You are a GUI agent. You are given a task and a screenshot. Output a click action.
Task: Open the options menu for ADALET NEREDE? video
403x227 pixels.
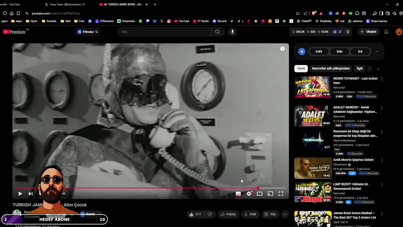(x=382, y=108)
